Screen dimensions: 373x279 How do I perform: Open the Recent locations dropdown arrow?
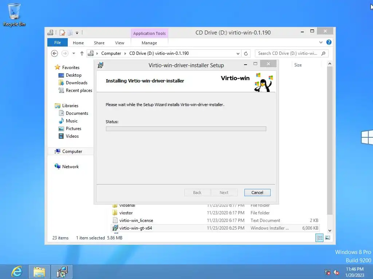[74, 53]
